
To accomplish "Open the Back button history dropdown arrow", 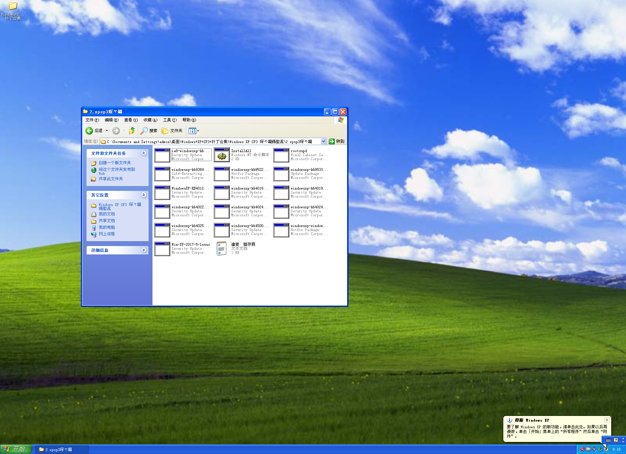I will (x=107, y=131).
